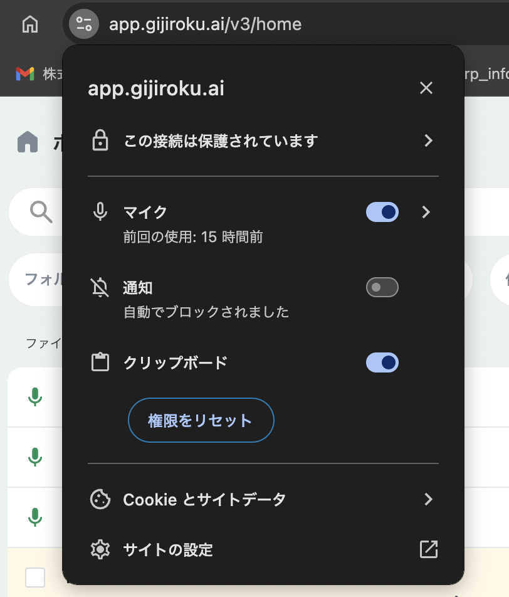The width and height of the screenshot is (509, 597).
Task: Click app.gijiroku.ai popup title
Action: pos(156,88)
